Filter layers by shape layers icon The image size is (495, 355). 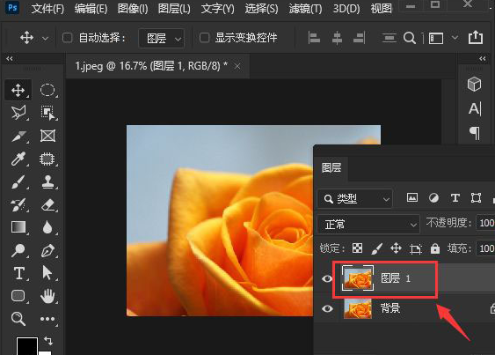click(x=476, y=198)
